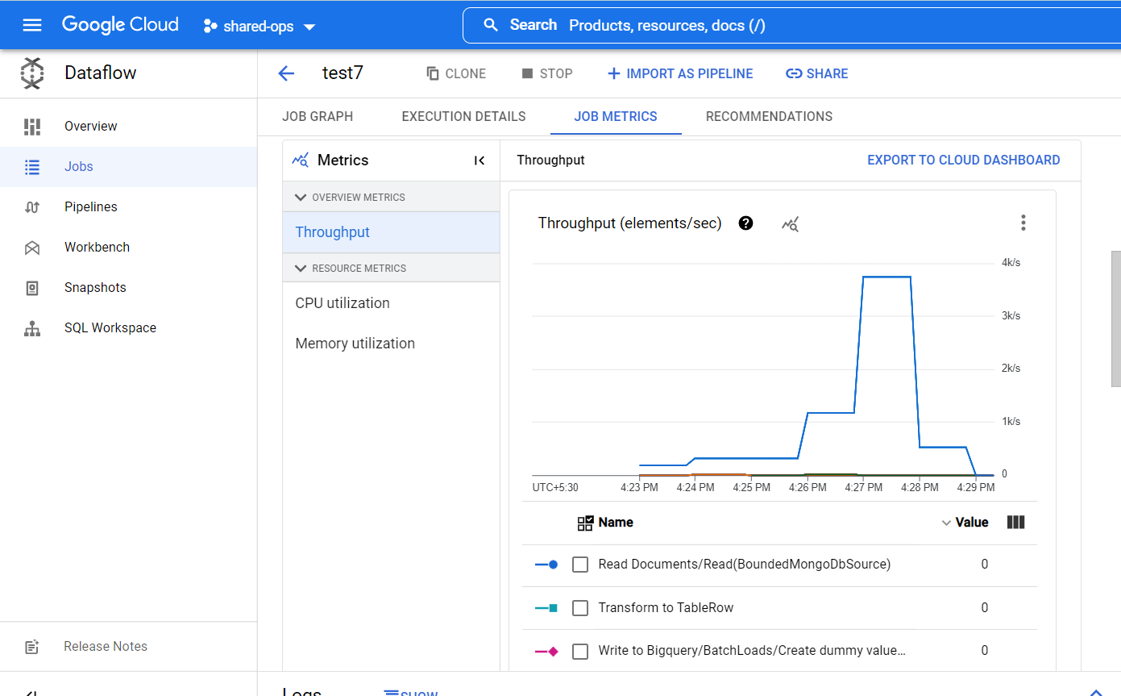Tick the Transform to TableRow checkbox
Image resolution: width=1121 pixels, height=696 pixels.
tap(580, 608)
